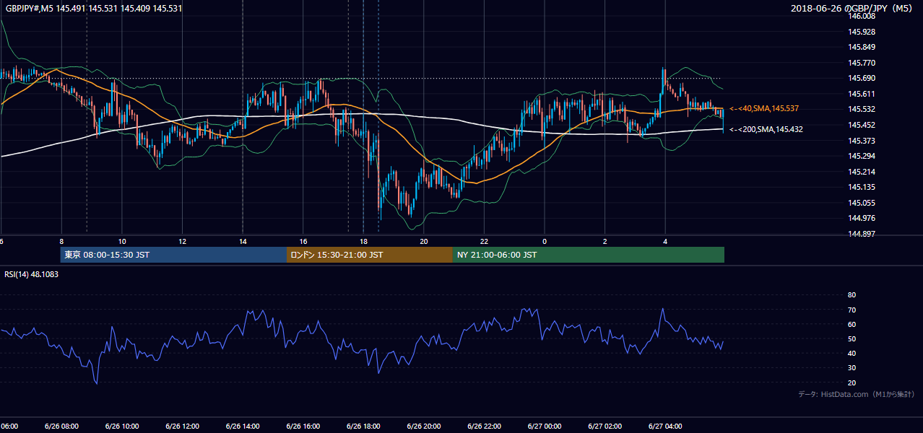Click the 145.055 price axis label

862,203
